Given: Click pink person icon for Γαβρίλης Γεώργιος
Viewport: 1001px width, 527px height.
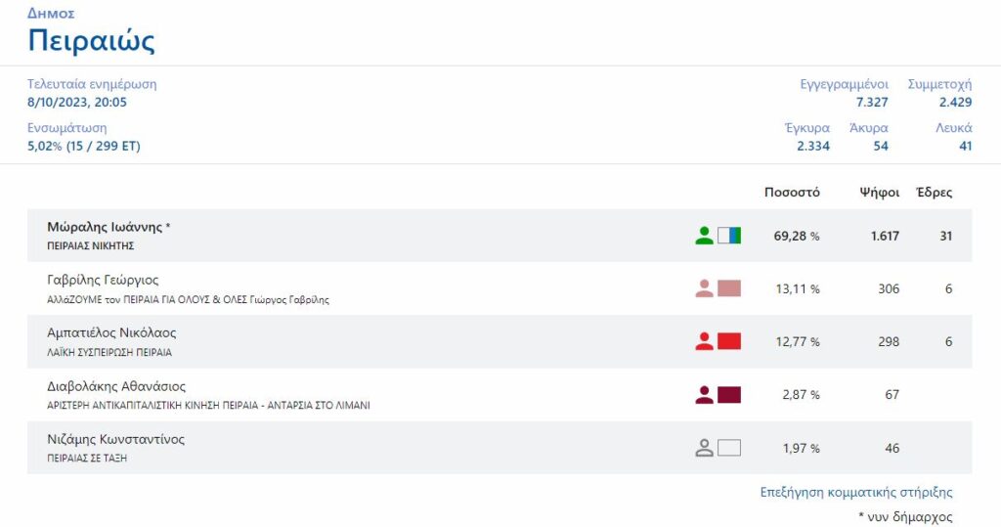Looking at the screenshot, I should coord(704,288).
